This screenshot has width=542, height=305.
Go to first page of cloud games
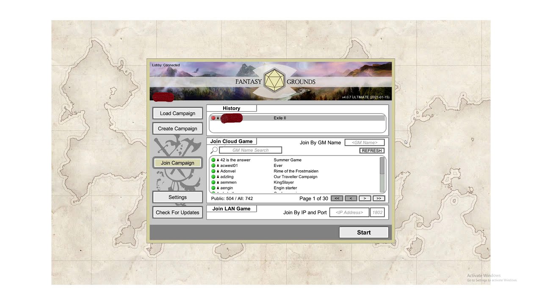point(337,198)
